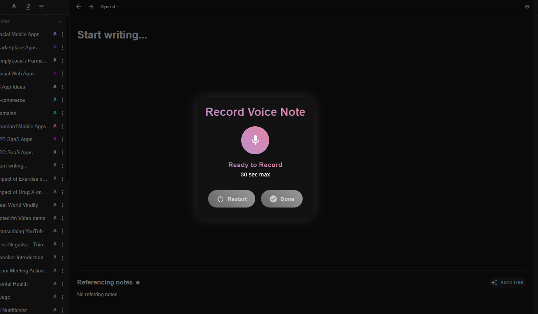Click the pin icon for Mental Health note

click(55, 284)
